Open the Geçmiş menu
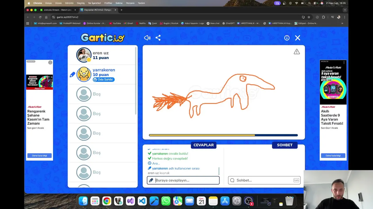Viewport: 373px width, 209px height. [x=81, y=3]
